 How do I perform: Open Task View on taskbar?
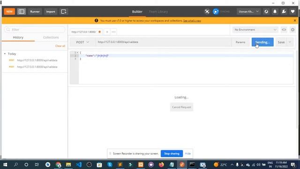(x=37, y=165)
